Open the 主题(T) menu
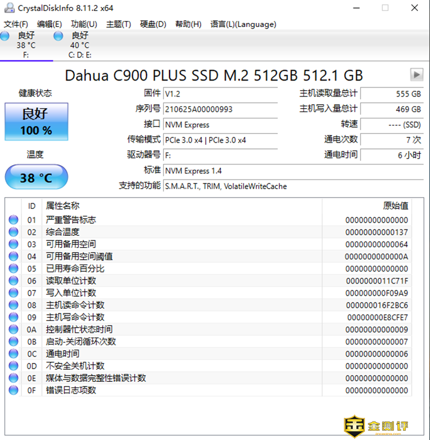430x440 pixels. [x=118, y=24]
